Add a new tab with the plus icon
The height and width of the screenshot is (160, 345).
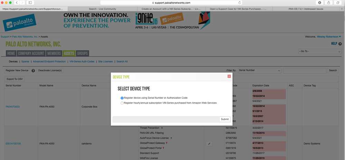342,9
